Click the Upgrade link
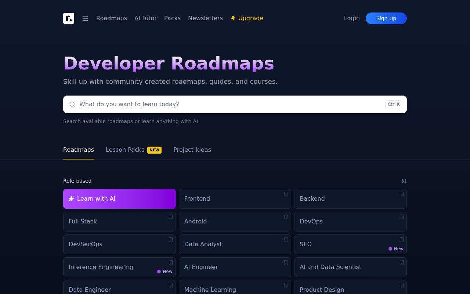Image resolution: width=470 pixels, height=294 pixels. (247, 18)
